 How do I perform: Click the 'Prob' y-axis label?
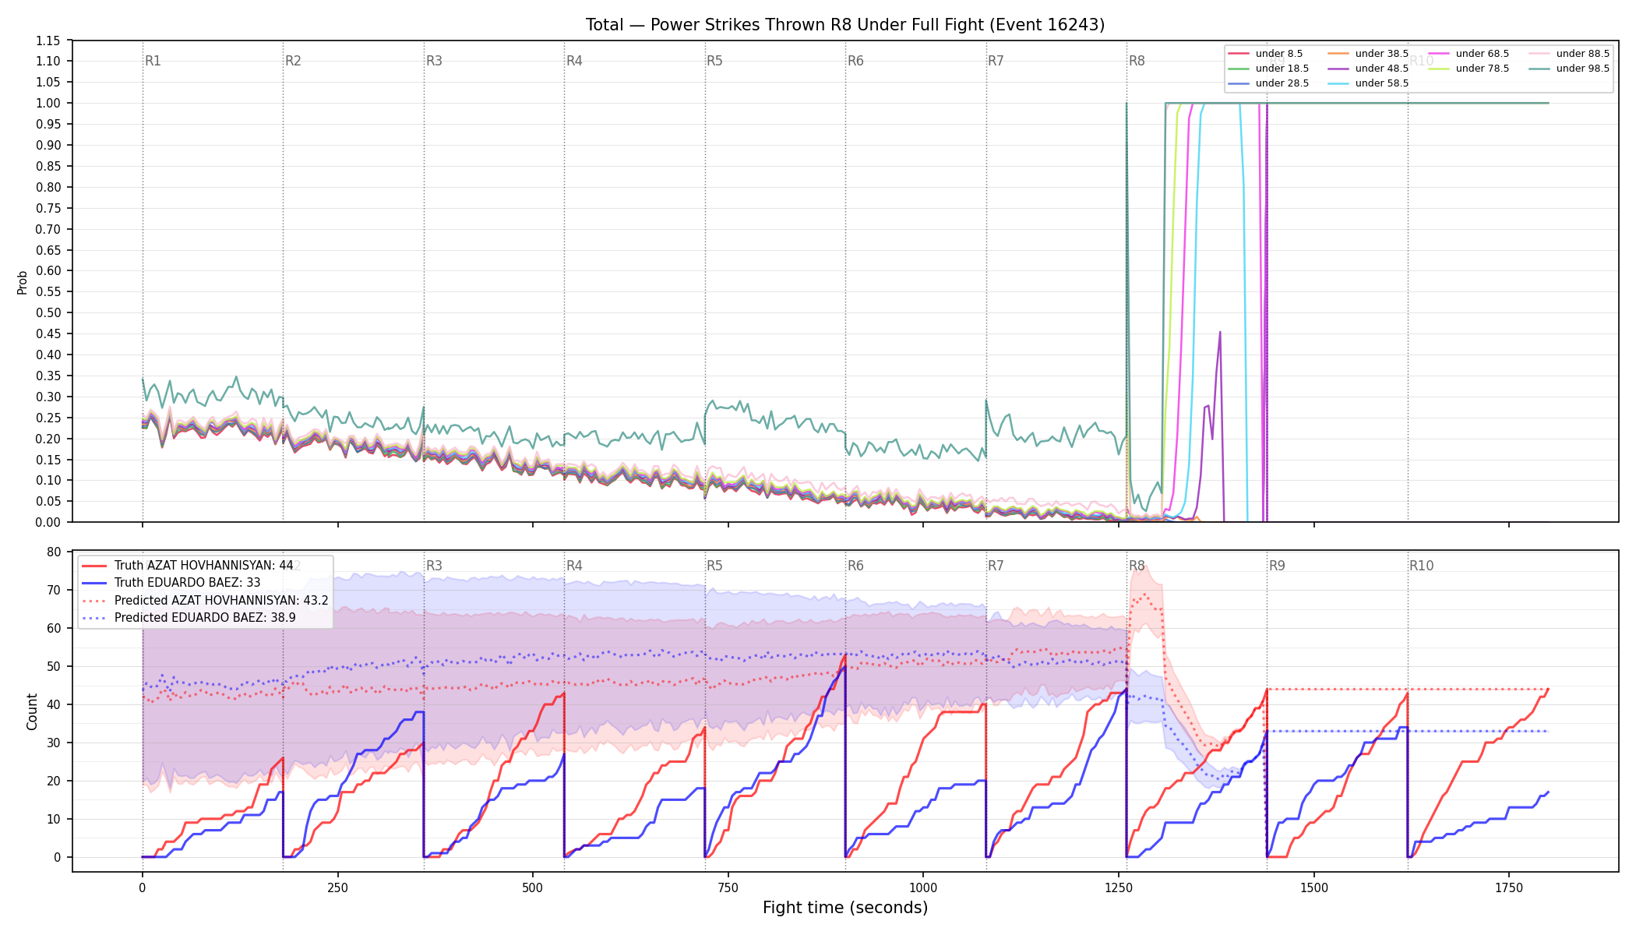pyautogui.click(x=22, y=282)
